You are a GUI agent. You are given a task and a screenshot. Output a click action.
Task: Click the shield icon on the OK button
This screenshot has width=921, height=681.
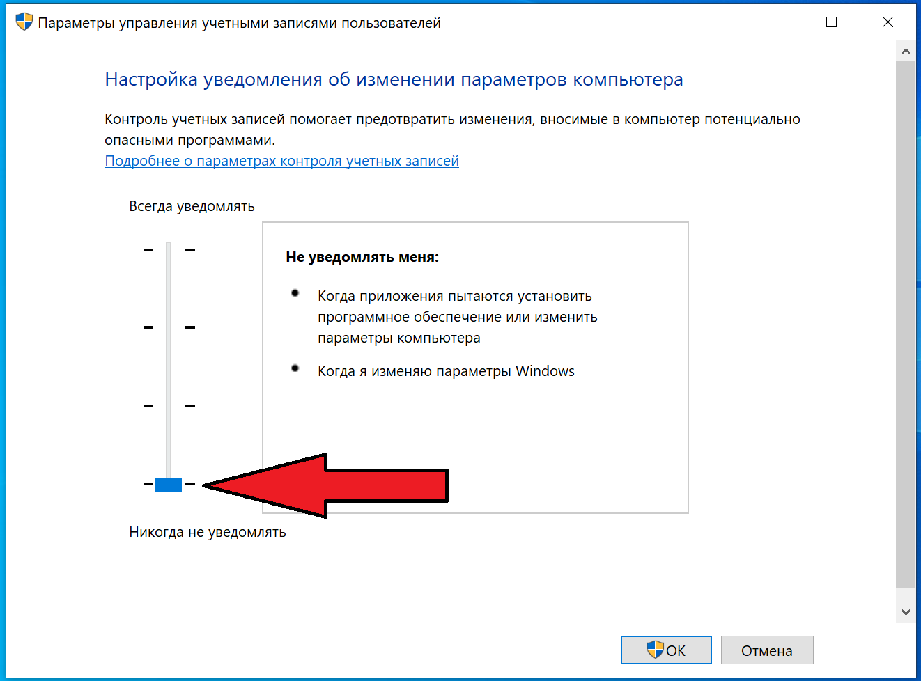pyautogui.click(x=655, y=650)
